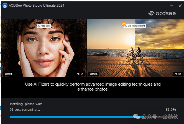The width and height of the screenshot is (184, 124).
Task: Click the cyclists in the sunset photo
Action: coord(135,53)
